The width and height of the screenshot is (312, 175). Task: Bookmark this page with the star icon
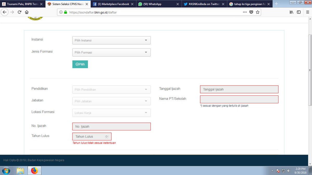click(x=258, y=12)
